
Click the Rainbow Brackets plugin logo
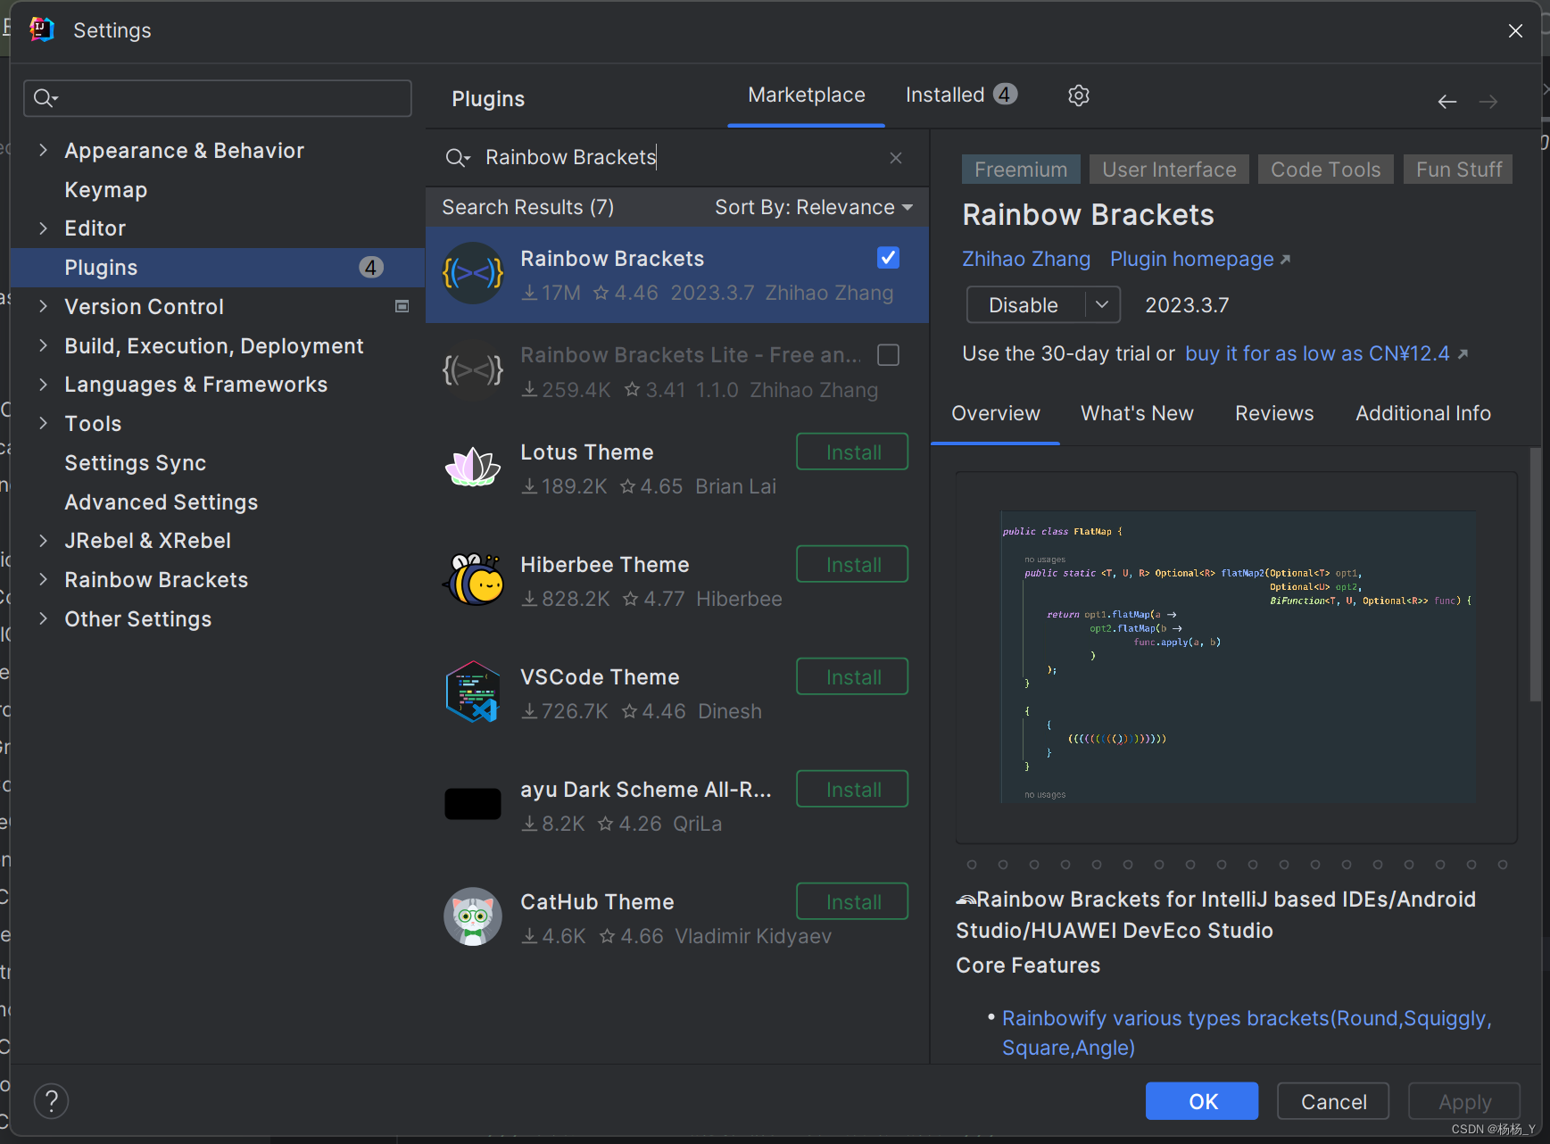[473, 274]
